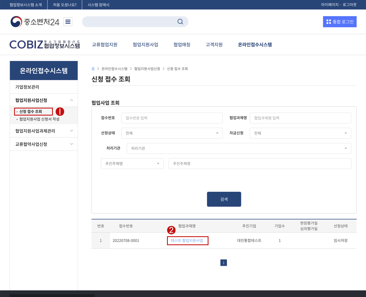Click the 검색 button
Image resolution: width=366 pixels, height=297 pixels.
click(x=224, y=199)
